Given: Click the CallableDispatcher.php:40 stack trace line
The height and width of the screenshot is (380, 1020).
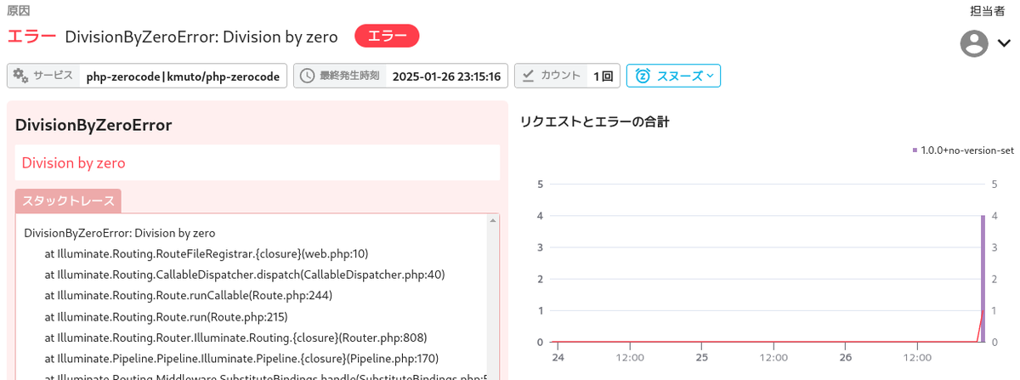Looking at the screenshot, I should point(245,275).
